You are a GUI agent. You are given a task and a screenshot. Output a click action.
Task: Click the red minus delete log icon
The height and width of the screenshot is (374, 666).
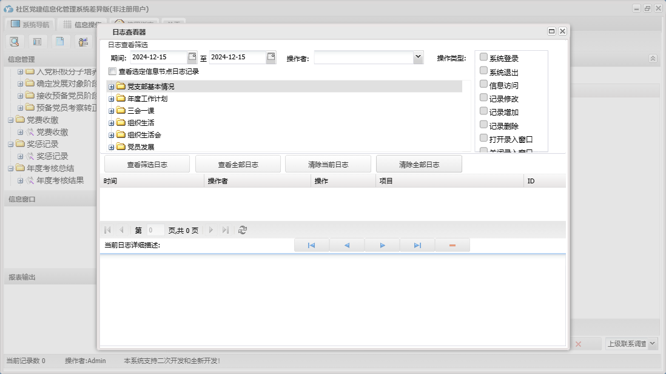pos(452,245)
